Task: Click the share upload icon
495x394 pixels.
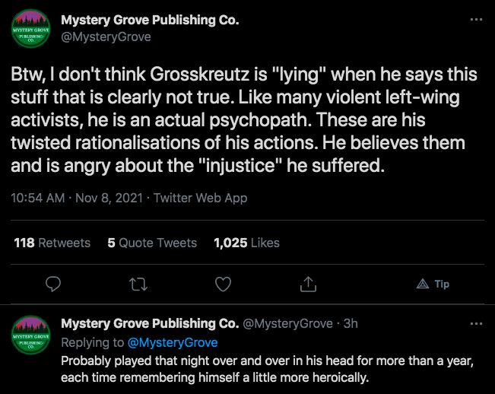Action: pyautogui.click(x=308, y=284)
